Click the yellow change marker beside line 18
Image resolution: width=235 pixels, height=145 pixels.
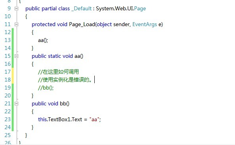[13, 80]
